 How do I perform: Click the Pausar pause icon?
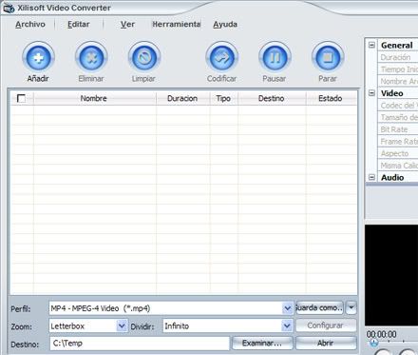pyautogui.click(x=275, y=58)
